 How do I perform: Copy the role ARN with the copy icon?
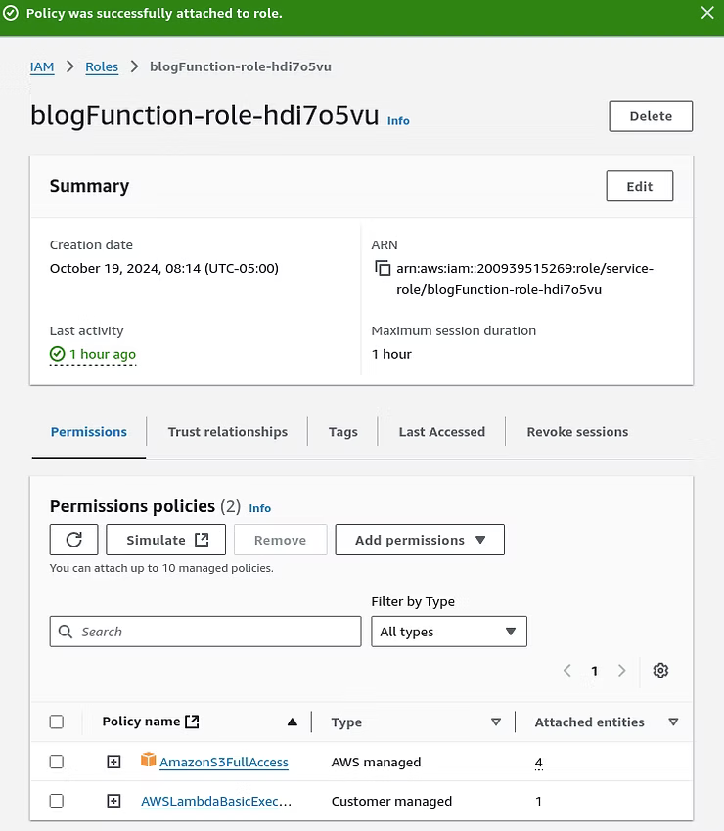tap(383, 268)
